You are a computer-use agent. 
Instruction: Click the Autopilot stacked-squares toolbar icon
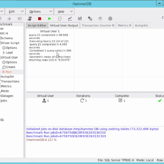tap(90, 19)
